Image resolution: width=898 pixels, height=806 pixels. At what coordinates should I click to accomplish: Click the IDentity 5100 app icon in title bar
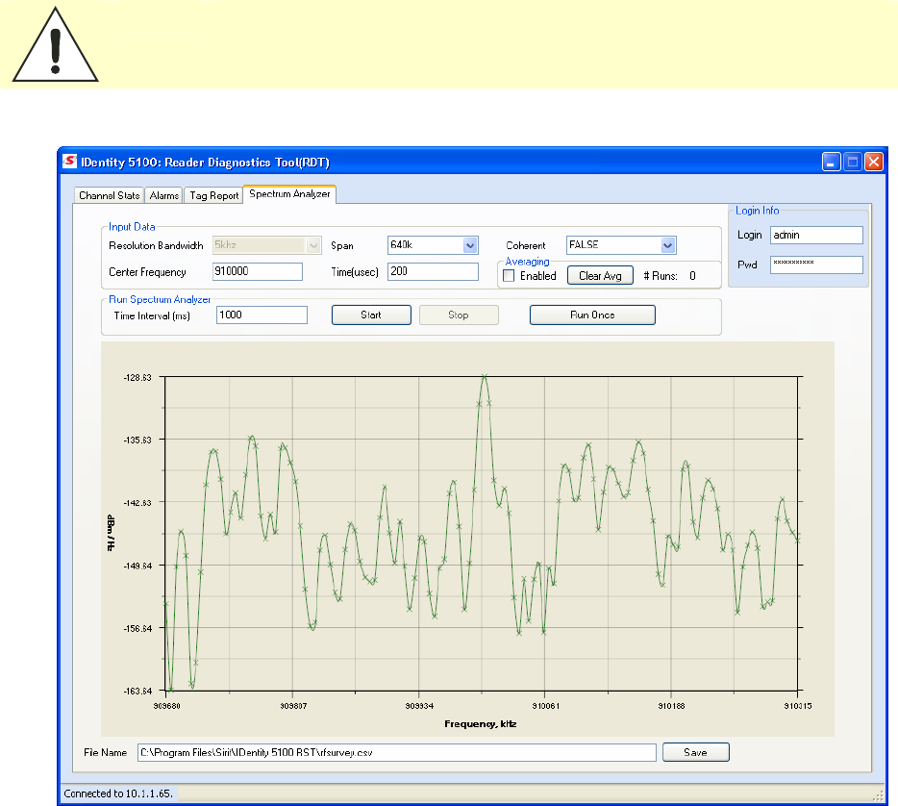(70, 162)
